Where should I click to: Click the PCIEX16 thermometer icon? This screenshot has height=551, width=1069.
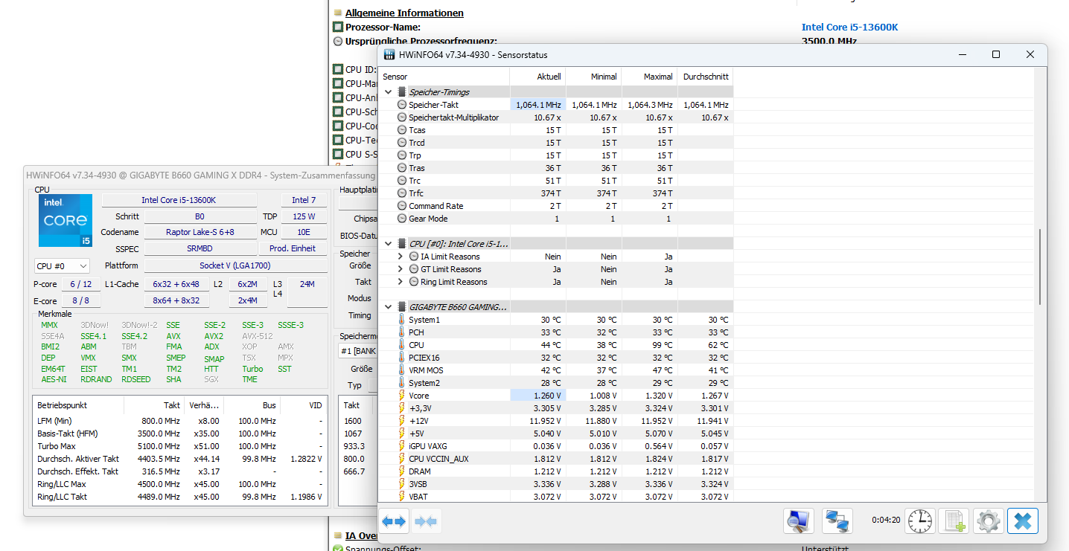pyautogui.click(x=402, y=358)
